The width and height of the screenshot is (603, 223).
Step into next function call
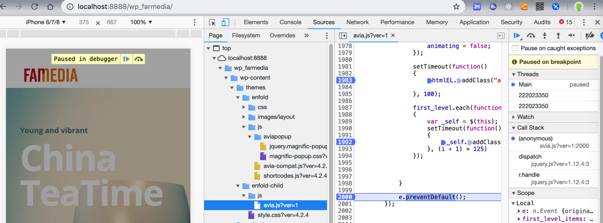click(544, 35)
